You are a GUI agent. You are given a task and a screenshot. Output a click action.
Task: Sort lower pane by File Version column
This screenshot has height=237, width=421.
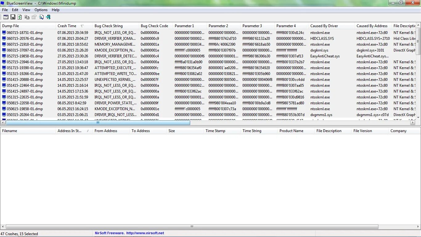click(370, 131)
